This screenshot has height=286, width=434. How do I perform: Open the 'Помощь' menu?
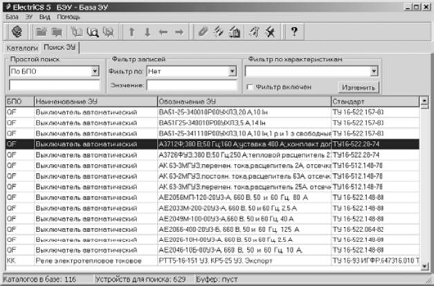[x=69, y=17]
